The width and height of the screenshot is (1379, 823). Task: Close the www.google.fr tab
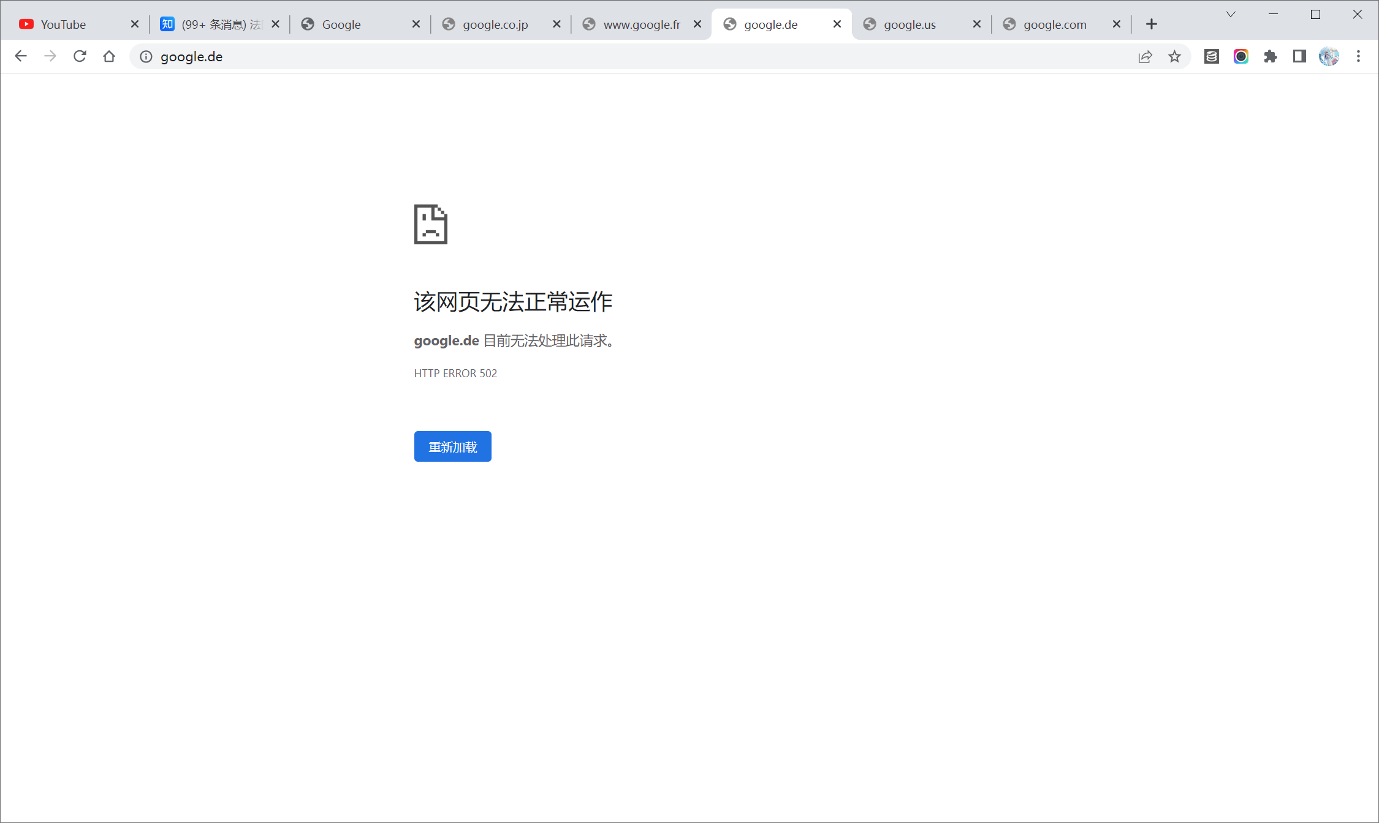tap(697, 24)
